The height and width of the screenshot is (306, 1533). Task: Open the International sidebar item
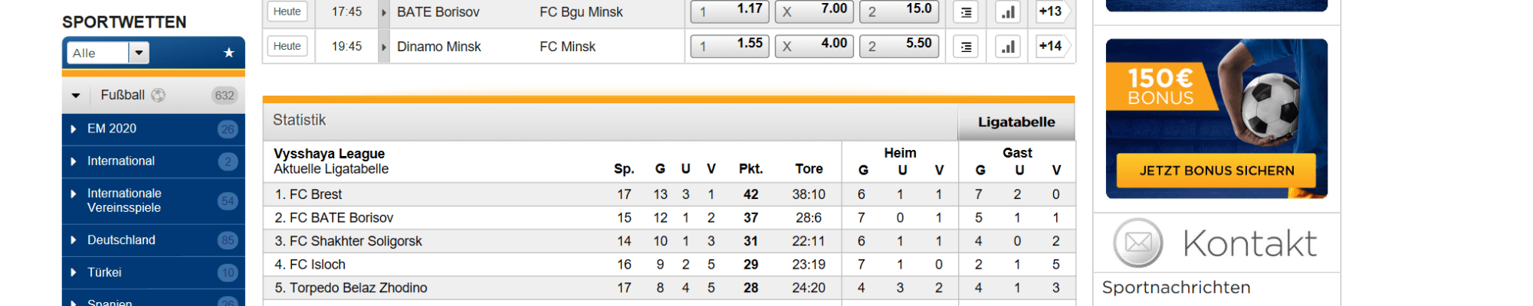121,161
